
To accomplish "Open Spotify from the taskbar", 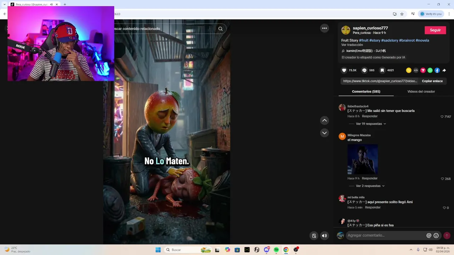I will (276, 250).
